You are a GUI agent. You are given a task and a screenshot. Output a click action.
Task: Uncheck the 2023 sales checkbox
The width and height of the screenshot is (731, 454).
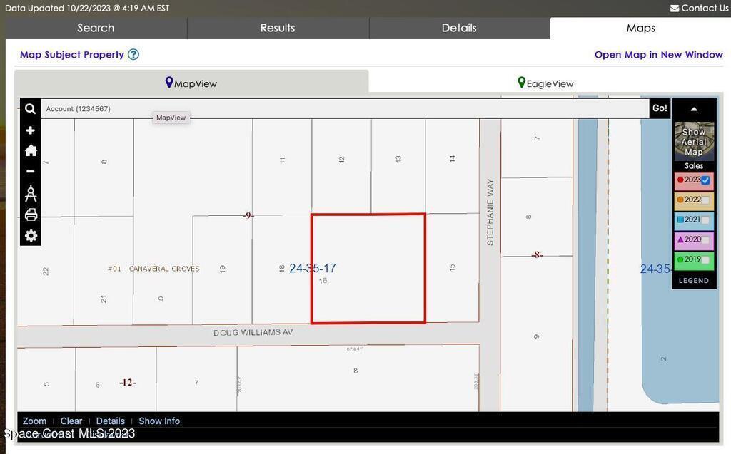[x=705, y=180]
